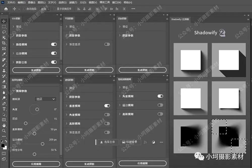This screenshot has height=168, width=252.
Task: Toggle the 自动选择 checkbox
Action: click(x=24, y=9)
